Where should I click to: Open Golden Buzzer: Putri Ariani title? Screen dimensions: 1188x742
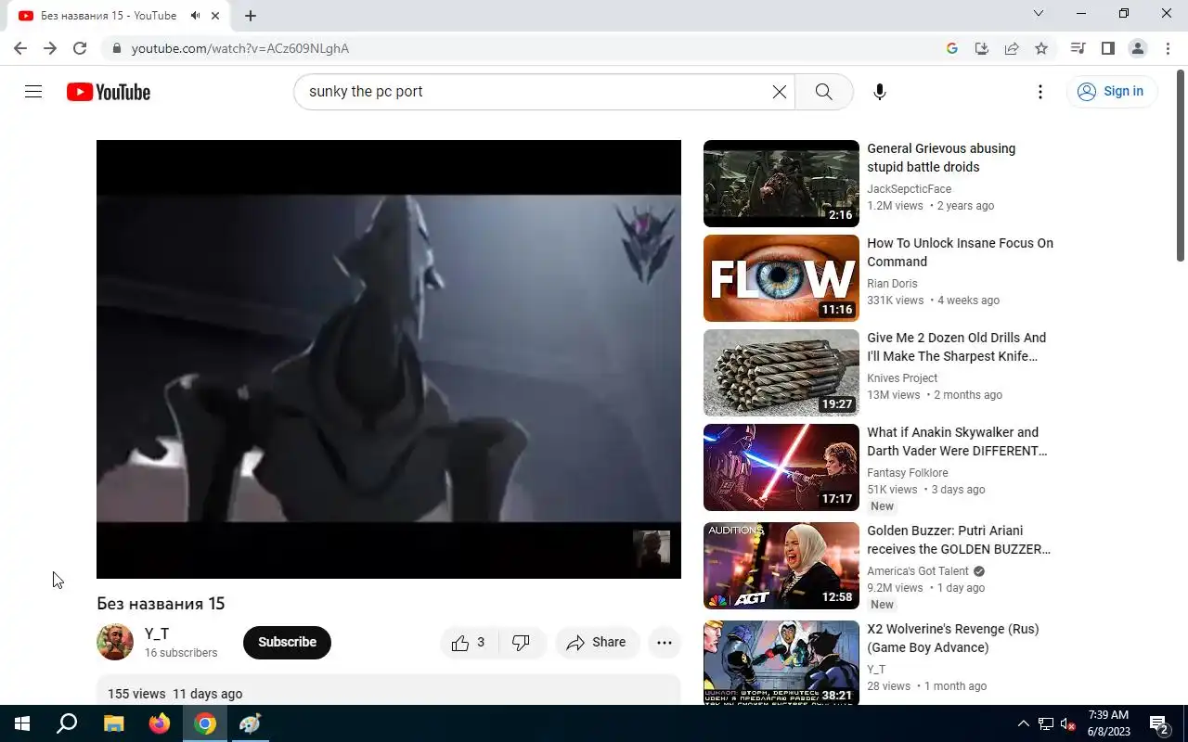[x=959, y=540]
